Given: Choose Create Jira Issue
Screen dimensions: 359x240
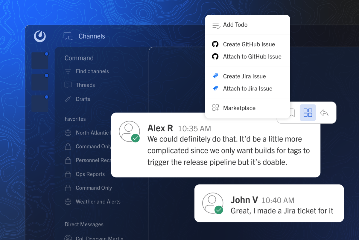Looking at the screenshot, I should point(244,76).
